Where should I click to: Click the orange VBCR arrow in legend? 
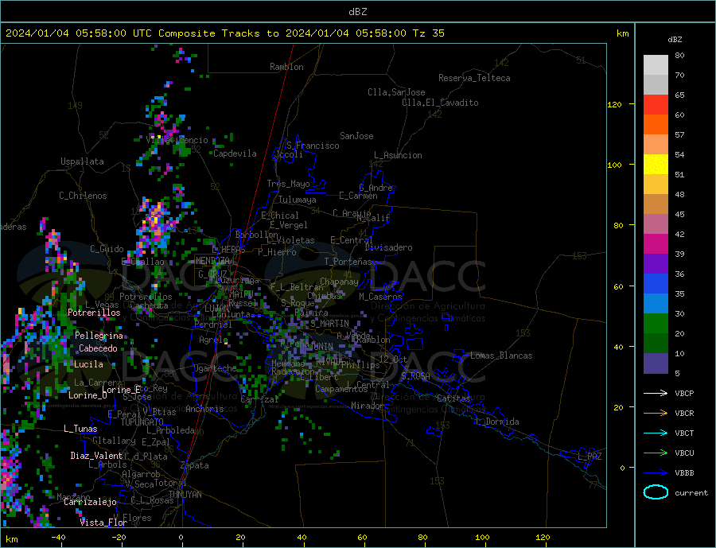tap(656, 414)
